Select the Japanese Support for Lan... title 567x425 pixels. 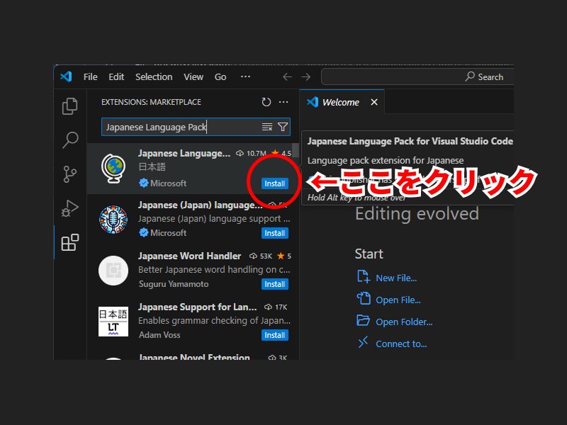pos(198,307)
